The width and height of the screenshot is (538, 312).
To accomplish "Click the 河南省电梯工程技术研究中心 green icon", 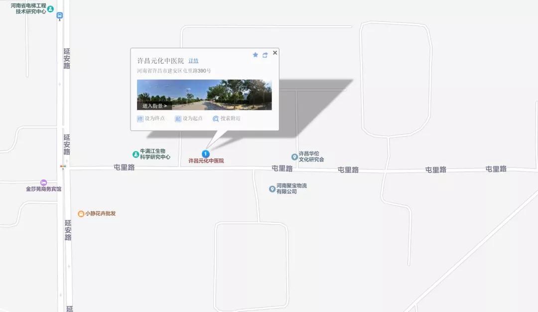I will [50, 9].
